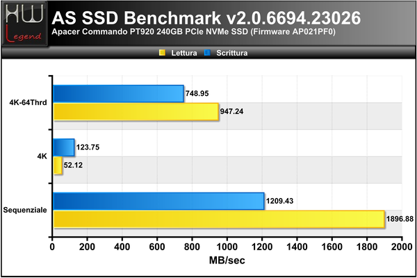Select the 1896.88 value label
This screenshot has height=278, width=417.
[400, 219]
